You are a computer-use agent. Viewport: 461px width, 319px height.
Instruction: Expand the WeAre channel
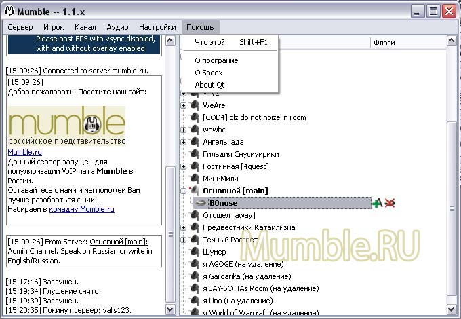pyautogui.click(x=184, y=105)
